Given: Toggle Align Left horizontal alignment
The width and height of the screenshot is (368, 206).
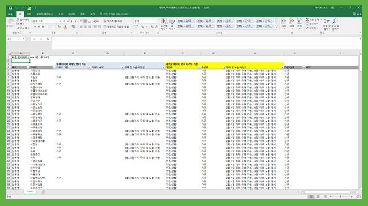Looking at the screenshot, I should click(81, 27).
